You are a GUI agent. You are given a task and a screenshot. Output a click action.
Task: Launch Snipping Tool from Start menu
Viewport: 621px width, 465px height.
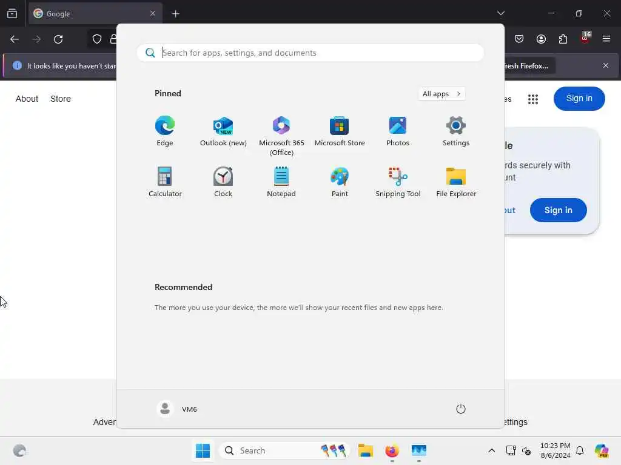(x=398, y=182)
